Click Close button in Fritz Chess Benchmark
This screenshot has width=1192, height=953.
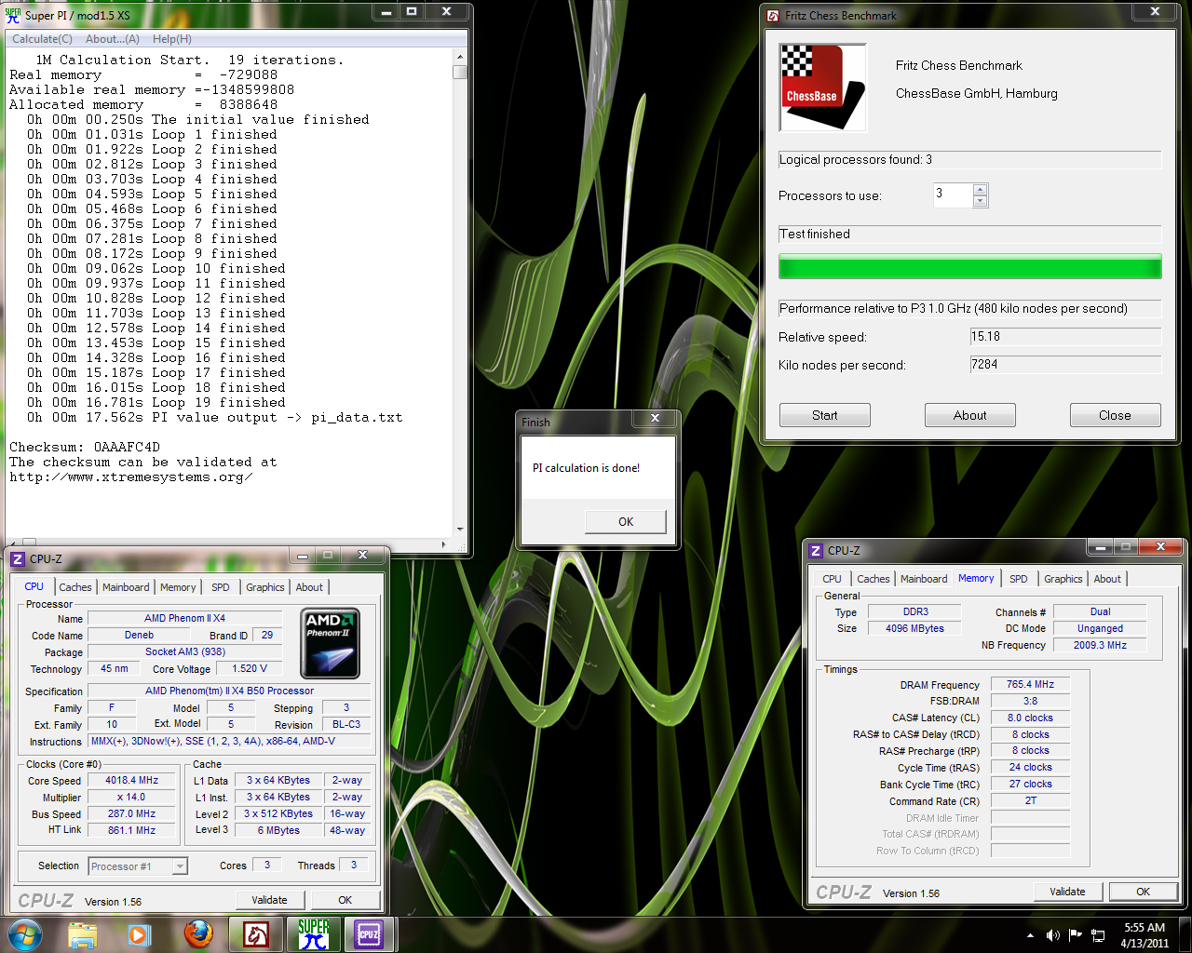[x=1115, y=415]
